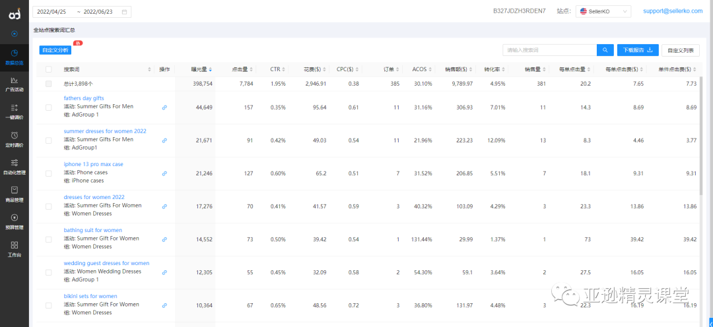
Task: Check the bathing suit for women checkbox
Action: pos(49,239)
